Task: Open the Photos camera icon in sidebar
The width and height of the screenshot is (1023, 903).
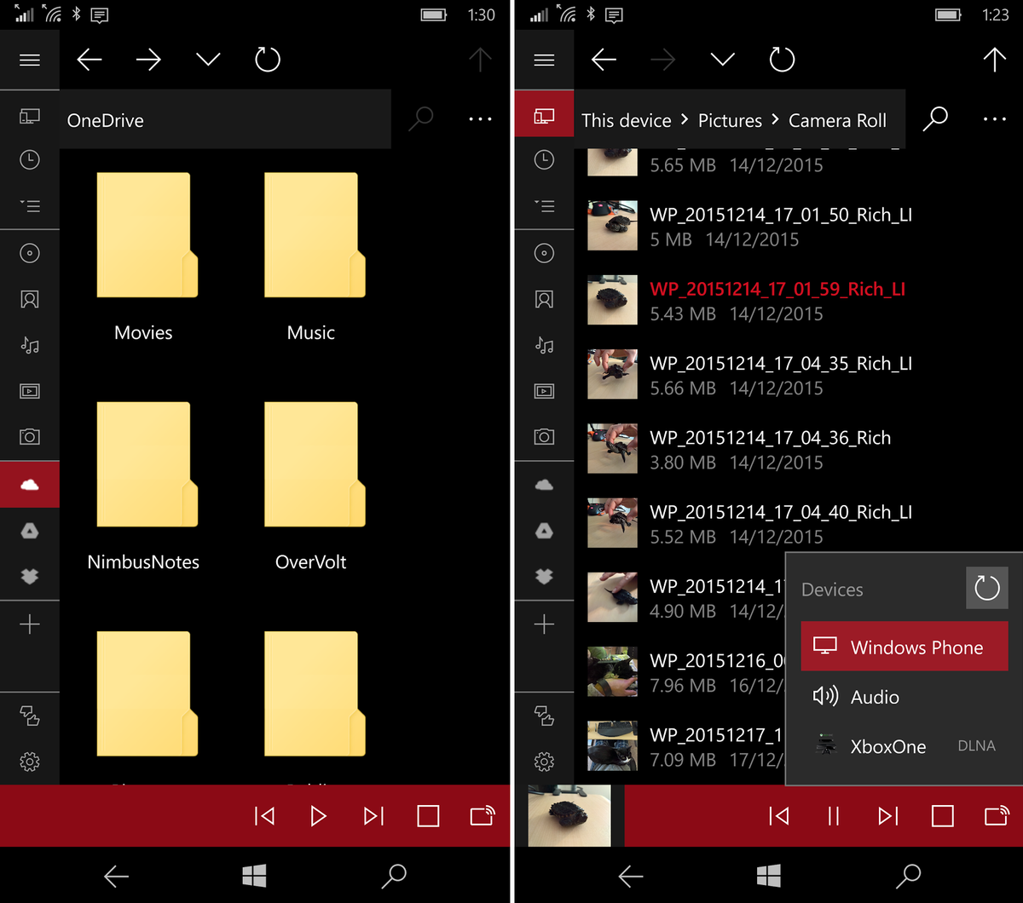Action: [x=30, y=436]
